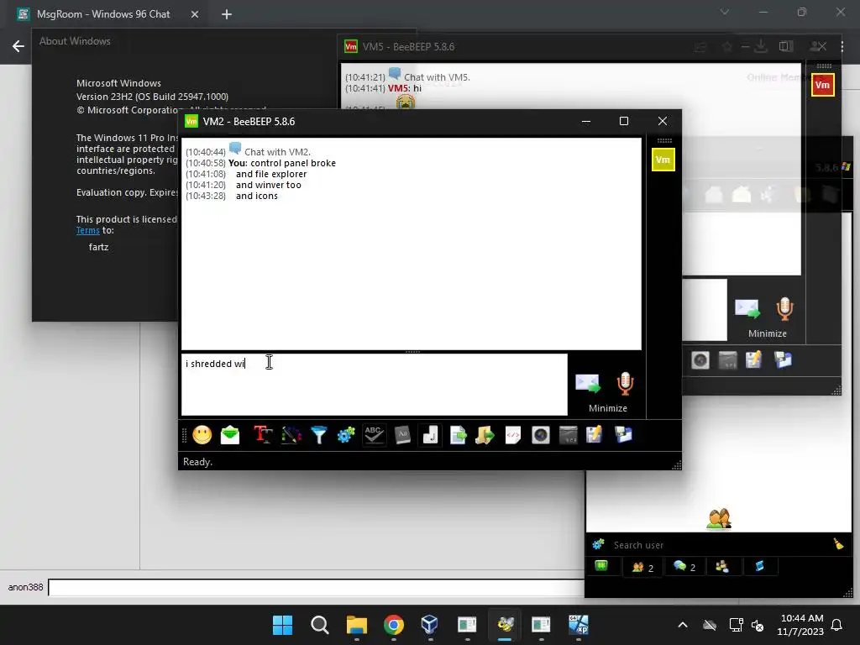
Task: Click Minimize label in the background chat window
Action: pyautogui.click(x=768, y=333)
